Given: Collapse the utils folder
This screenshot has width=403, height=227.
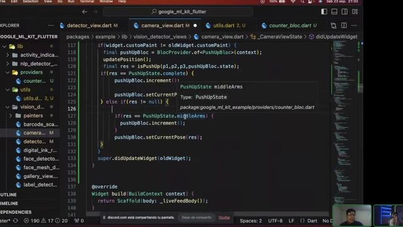Looking at the screenshot, I should pos(8,90).
